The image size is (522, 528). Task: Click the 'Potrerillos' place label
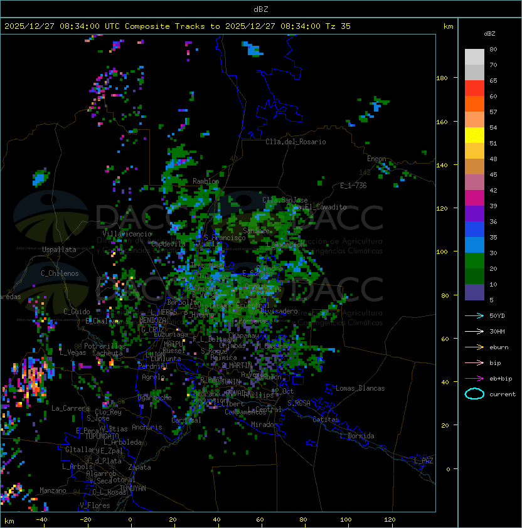click(105, 346)
